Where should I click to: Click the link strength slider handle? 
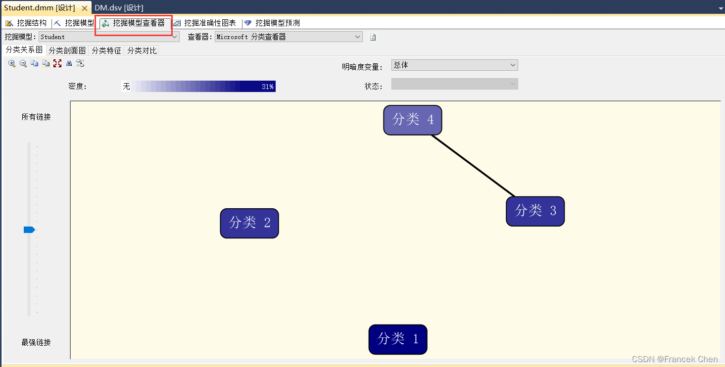point(29,229)
